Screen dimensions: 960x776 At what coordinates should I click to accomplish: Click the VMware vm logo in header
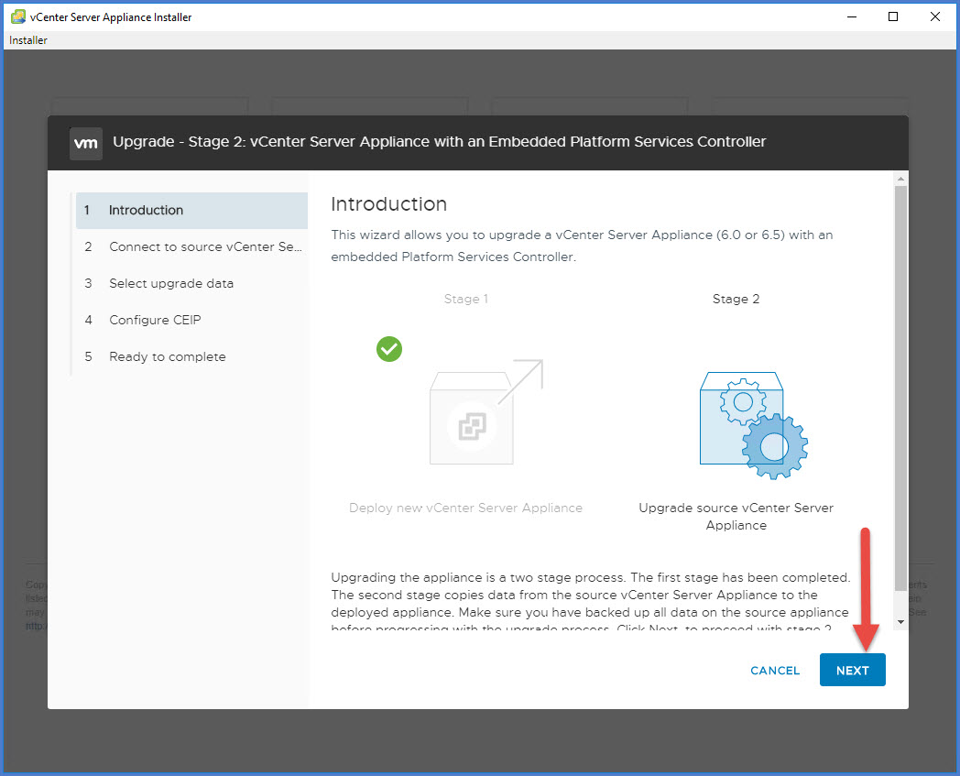[85, 143]
